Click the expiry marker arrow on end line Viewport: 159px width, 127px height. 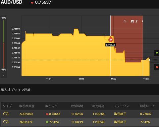click(x=142, y=21)
